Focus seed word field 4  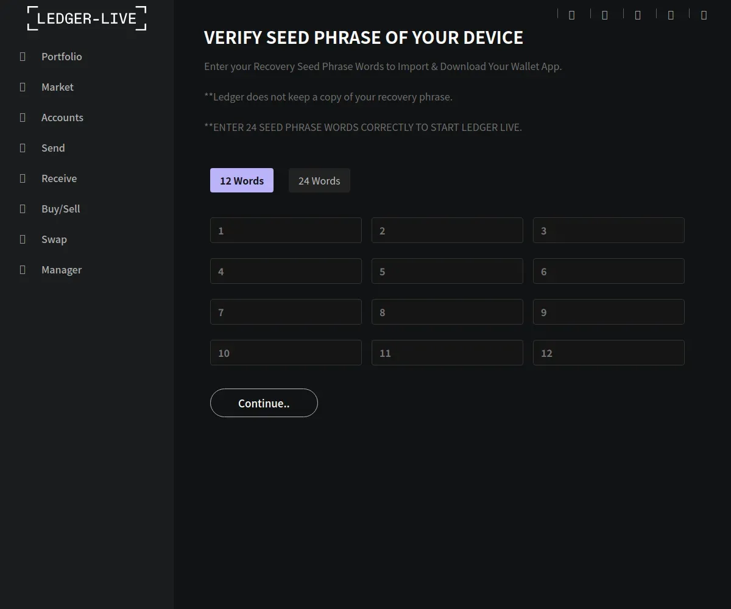(x=286, y=271)
